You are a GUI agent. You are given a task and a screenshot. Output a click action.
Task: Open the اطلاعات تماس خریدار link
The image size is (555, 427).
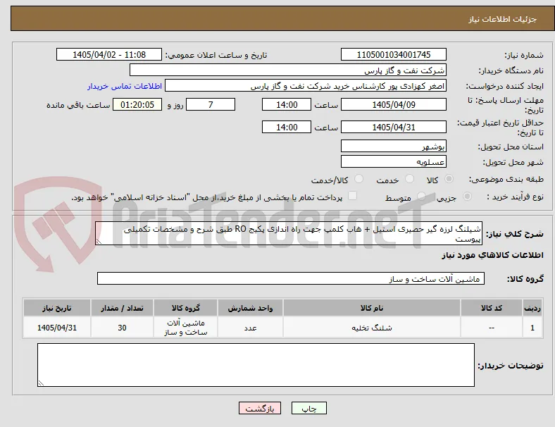[125, 86]
